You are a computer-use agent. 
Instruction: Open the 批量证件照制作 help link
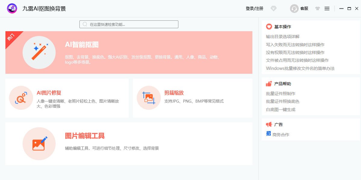280,94
